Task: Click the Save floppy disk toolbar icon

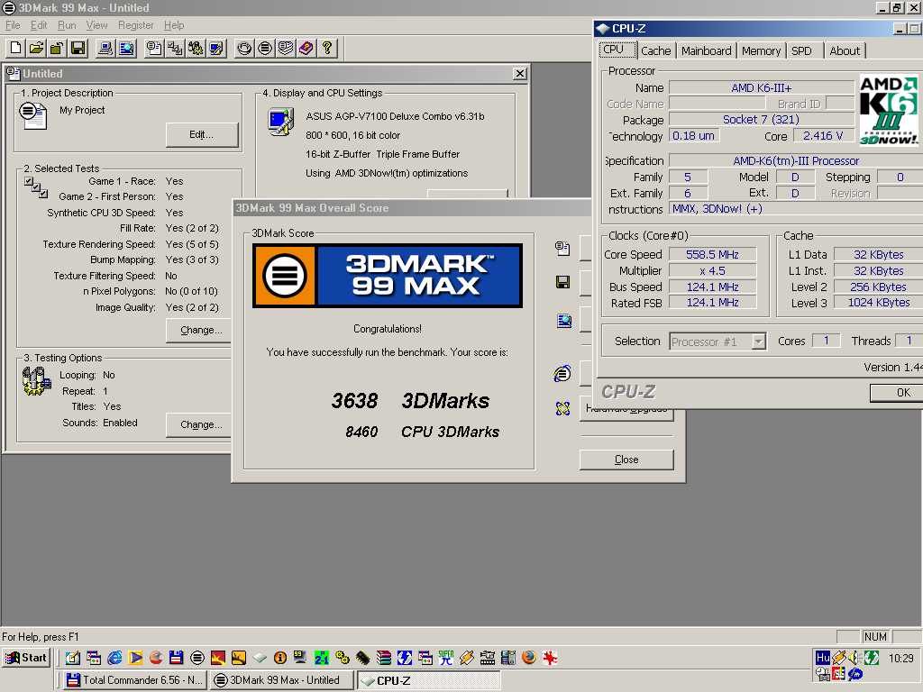Action: pos(78,49)
